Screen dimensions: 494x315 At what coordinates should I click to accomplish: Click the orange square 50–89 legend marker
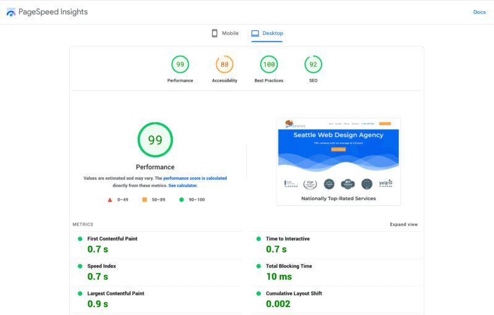(x=144, y=200)
